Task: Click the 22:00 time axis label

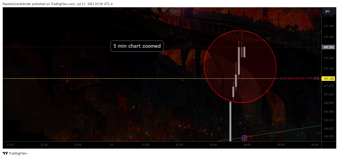Action: [x=44, y=145]
